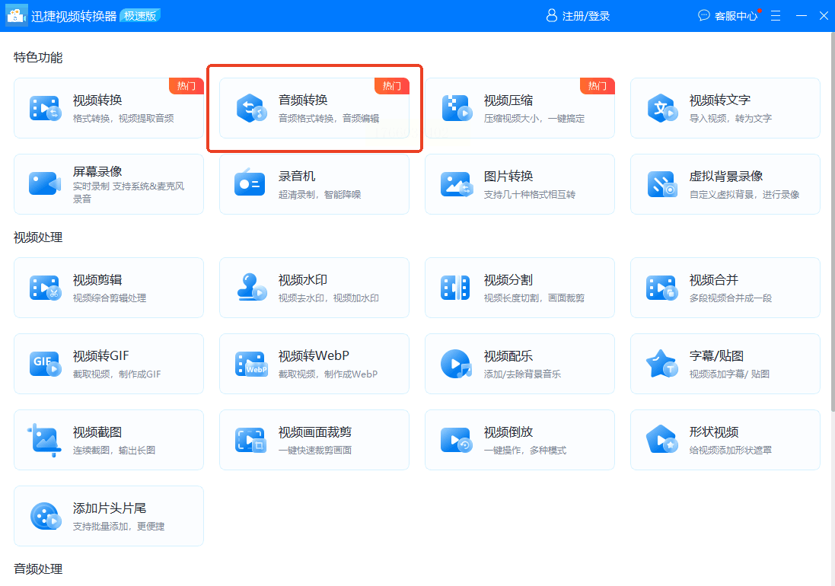Click the 形状视频 pentagon icon
The image size is (835, 586).
point(662,440)
